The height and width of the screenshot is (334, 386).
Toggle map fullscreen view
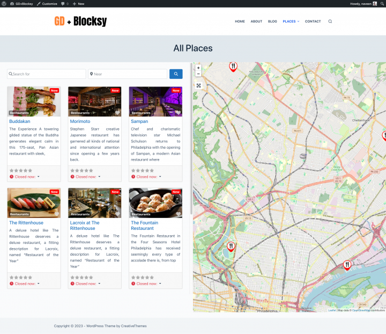(x=198, y=85)
